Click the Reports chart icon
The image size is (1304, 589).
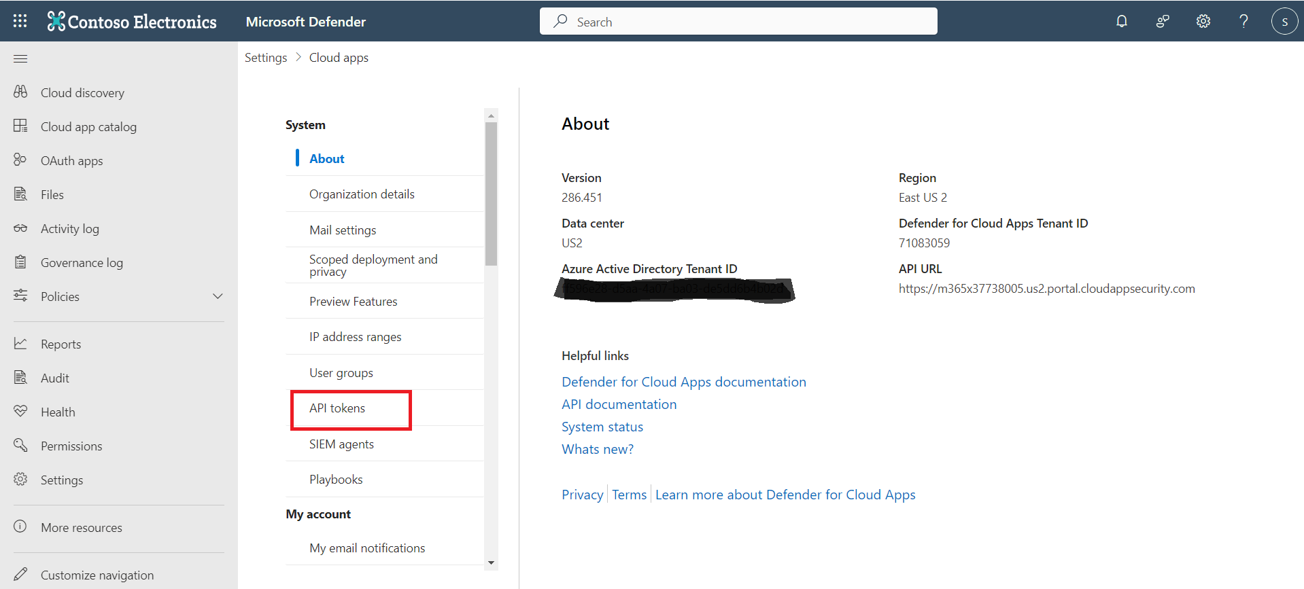click(20, 343)
